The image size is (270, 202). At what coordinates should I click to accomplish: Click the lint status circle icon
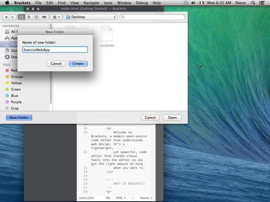133,198
